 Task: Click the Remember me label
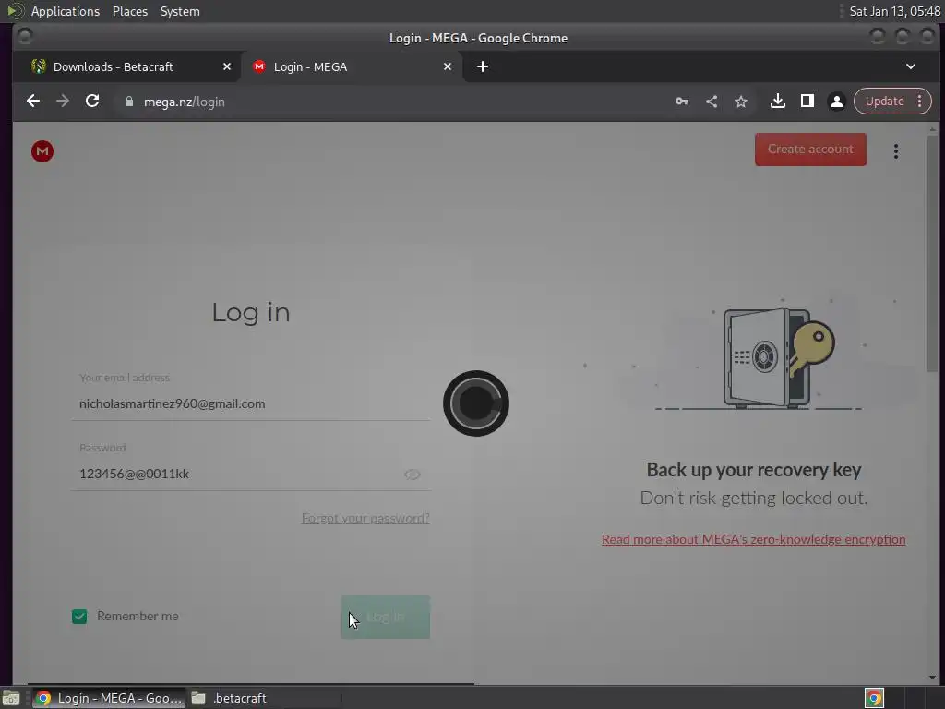(138, 616)
